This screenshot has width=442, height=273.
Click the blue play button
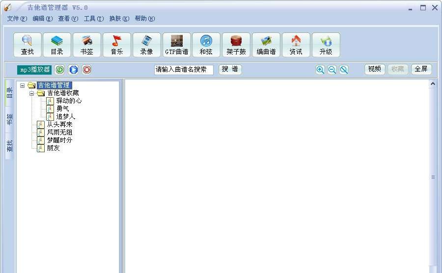(x=73, y=70)
